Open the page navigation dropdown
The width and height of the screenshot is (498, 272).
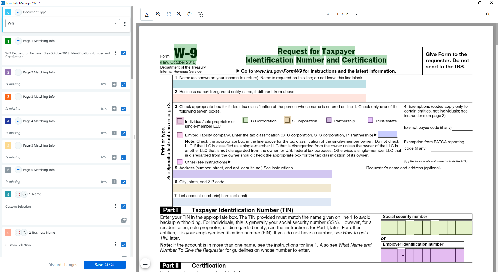(x=357, y=14)
